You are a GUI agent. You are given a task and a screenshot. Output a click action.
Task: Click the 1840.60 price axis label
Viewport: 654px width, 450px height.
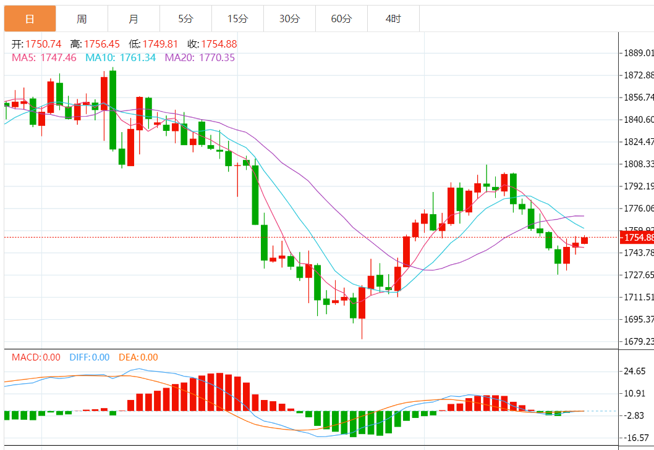(x=638, y=120)
